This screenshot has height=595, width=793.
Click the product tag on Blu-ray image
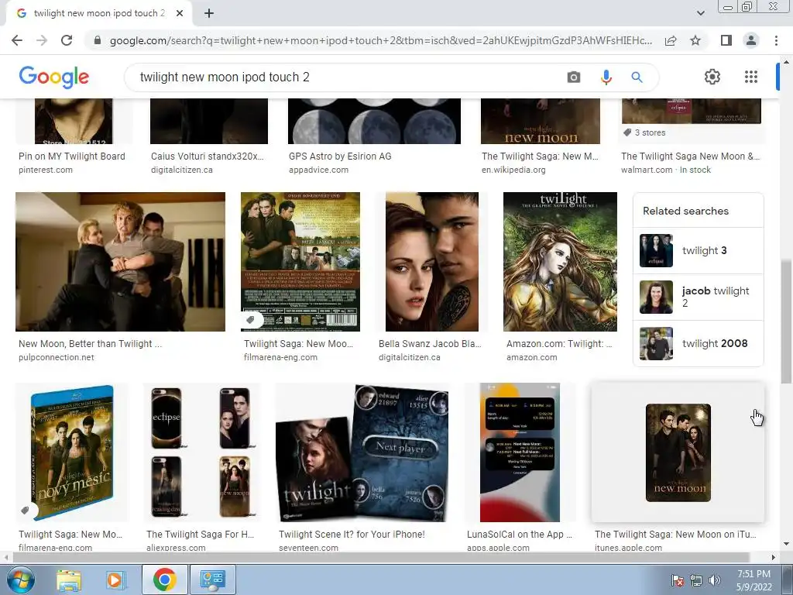pos(26,511)
